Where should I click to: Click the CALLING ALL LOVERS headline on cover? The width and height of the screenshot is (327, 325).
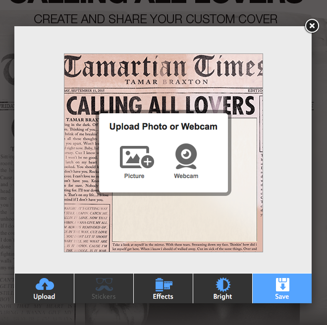click(x=161, y=105)
